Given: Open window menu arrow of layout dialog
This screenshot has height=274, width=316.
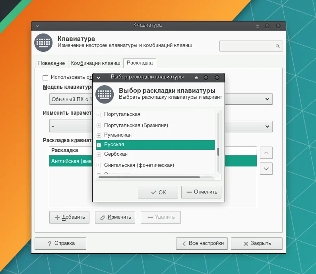Looking at the screenshot, I should point(98,78).
